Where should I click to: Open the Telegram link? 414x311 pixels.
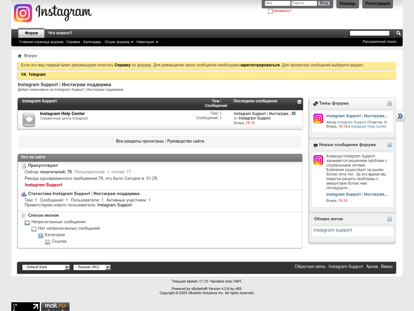[x=37, y=75]
